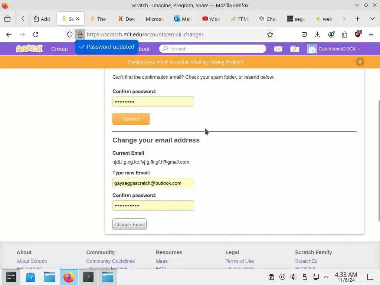Click the muted volume tray icon
This screenshot has height=285, width=380.
tap(293, 277)
